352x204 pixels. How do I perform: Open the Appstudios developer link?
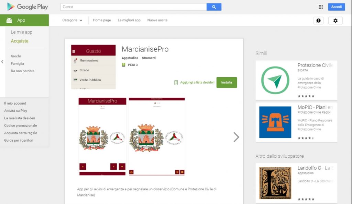point(130,58)
